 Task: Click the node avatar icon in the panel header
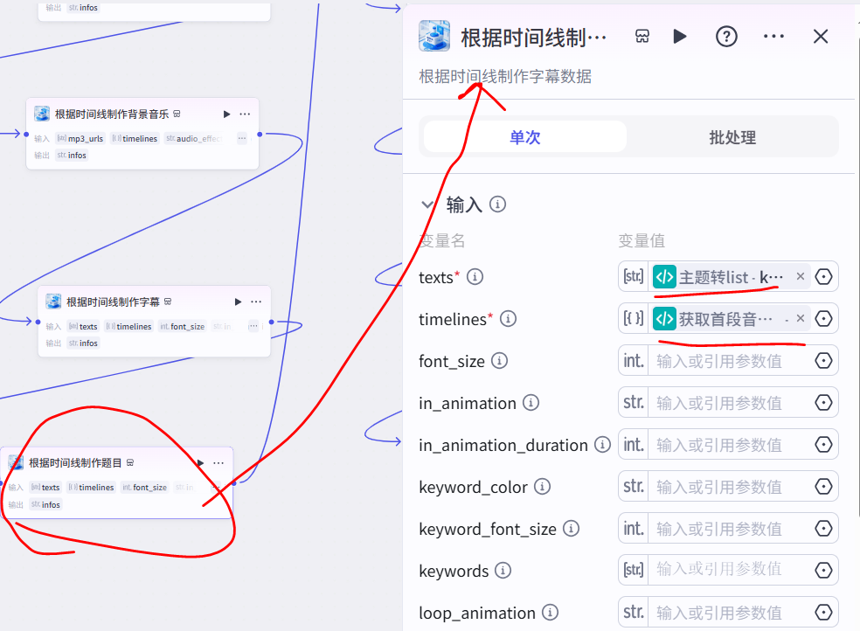[x=434, y=36]
